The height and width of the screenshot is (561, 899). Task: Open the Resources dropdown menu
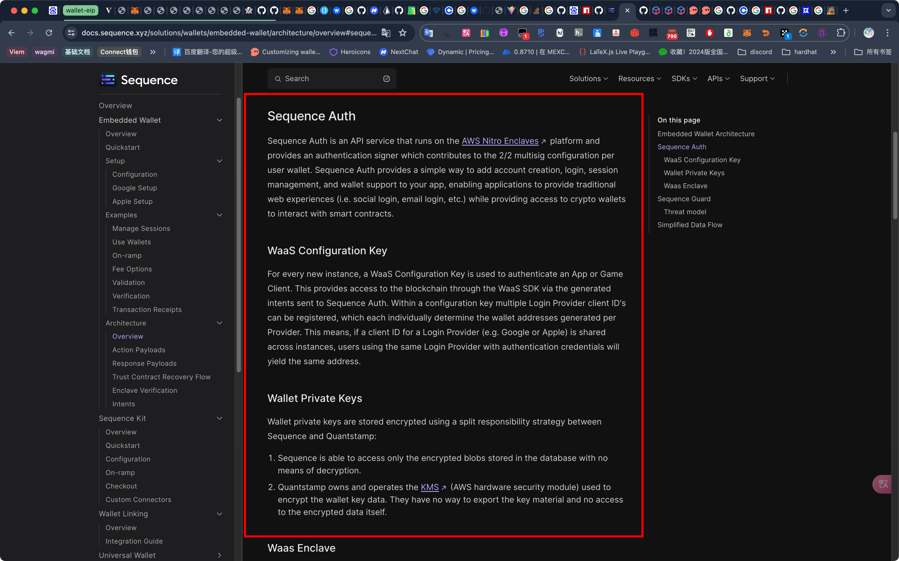640,79
